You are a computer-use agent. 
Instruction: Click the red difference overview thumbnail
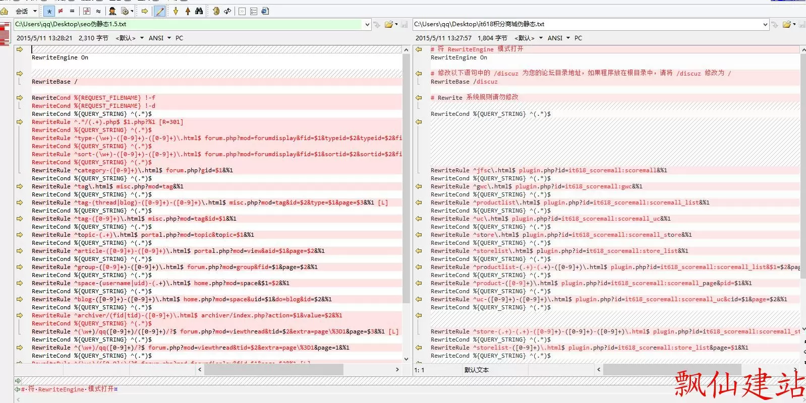click(x=5, y=35)
